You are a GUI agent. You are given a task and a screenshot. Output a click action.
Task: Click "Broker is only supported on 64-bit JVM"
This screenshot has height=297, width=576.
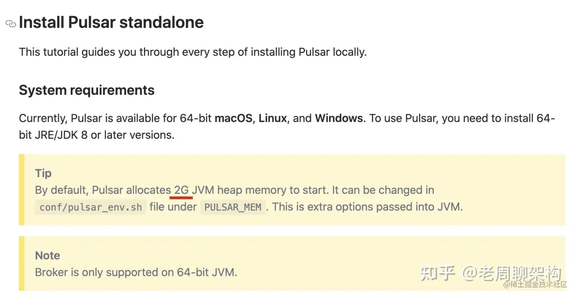(136, 272)
